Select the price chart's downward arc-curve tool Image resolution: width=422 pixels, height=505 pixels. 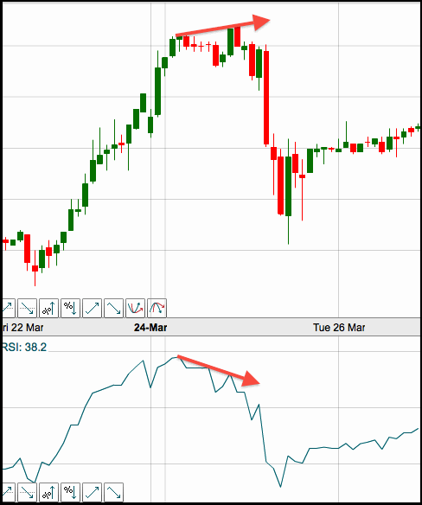[x=157, y=308]
